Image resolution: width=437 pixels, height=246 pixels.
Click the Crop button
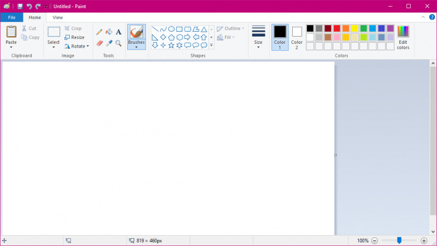click(73, 28)
